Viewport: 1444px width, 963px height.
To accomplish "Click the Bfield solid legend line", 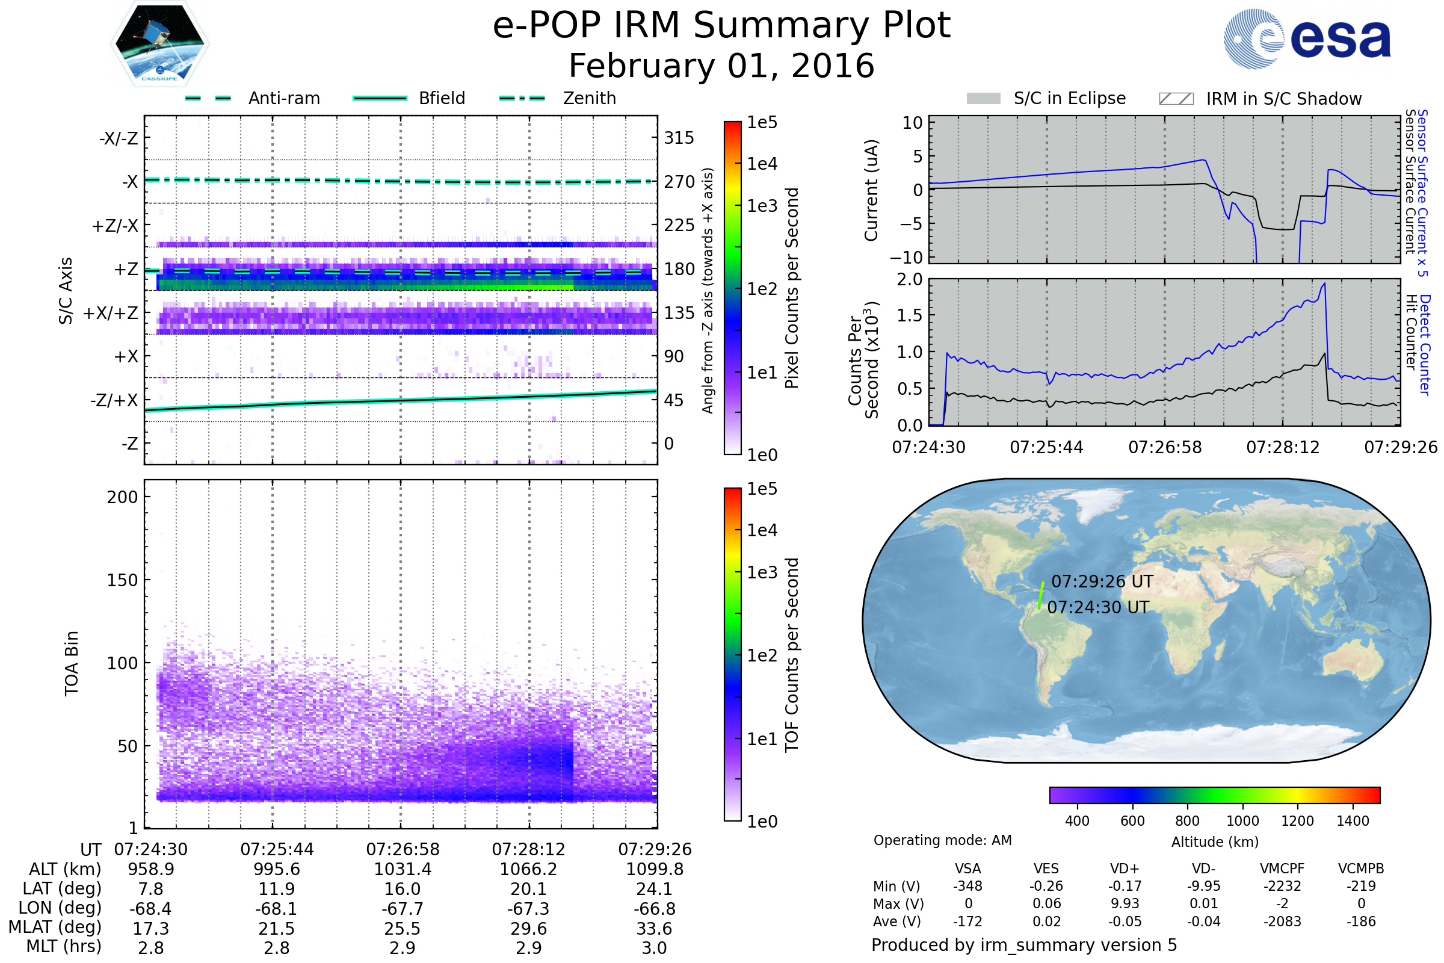I will (x=380, y=98).
